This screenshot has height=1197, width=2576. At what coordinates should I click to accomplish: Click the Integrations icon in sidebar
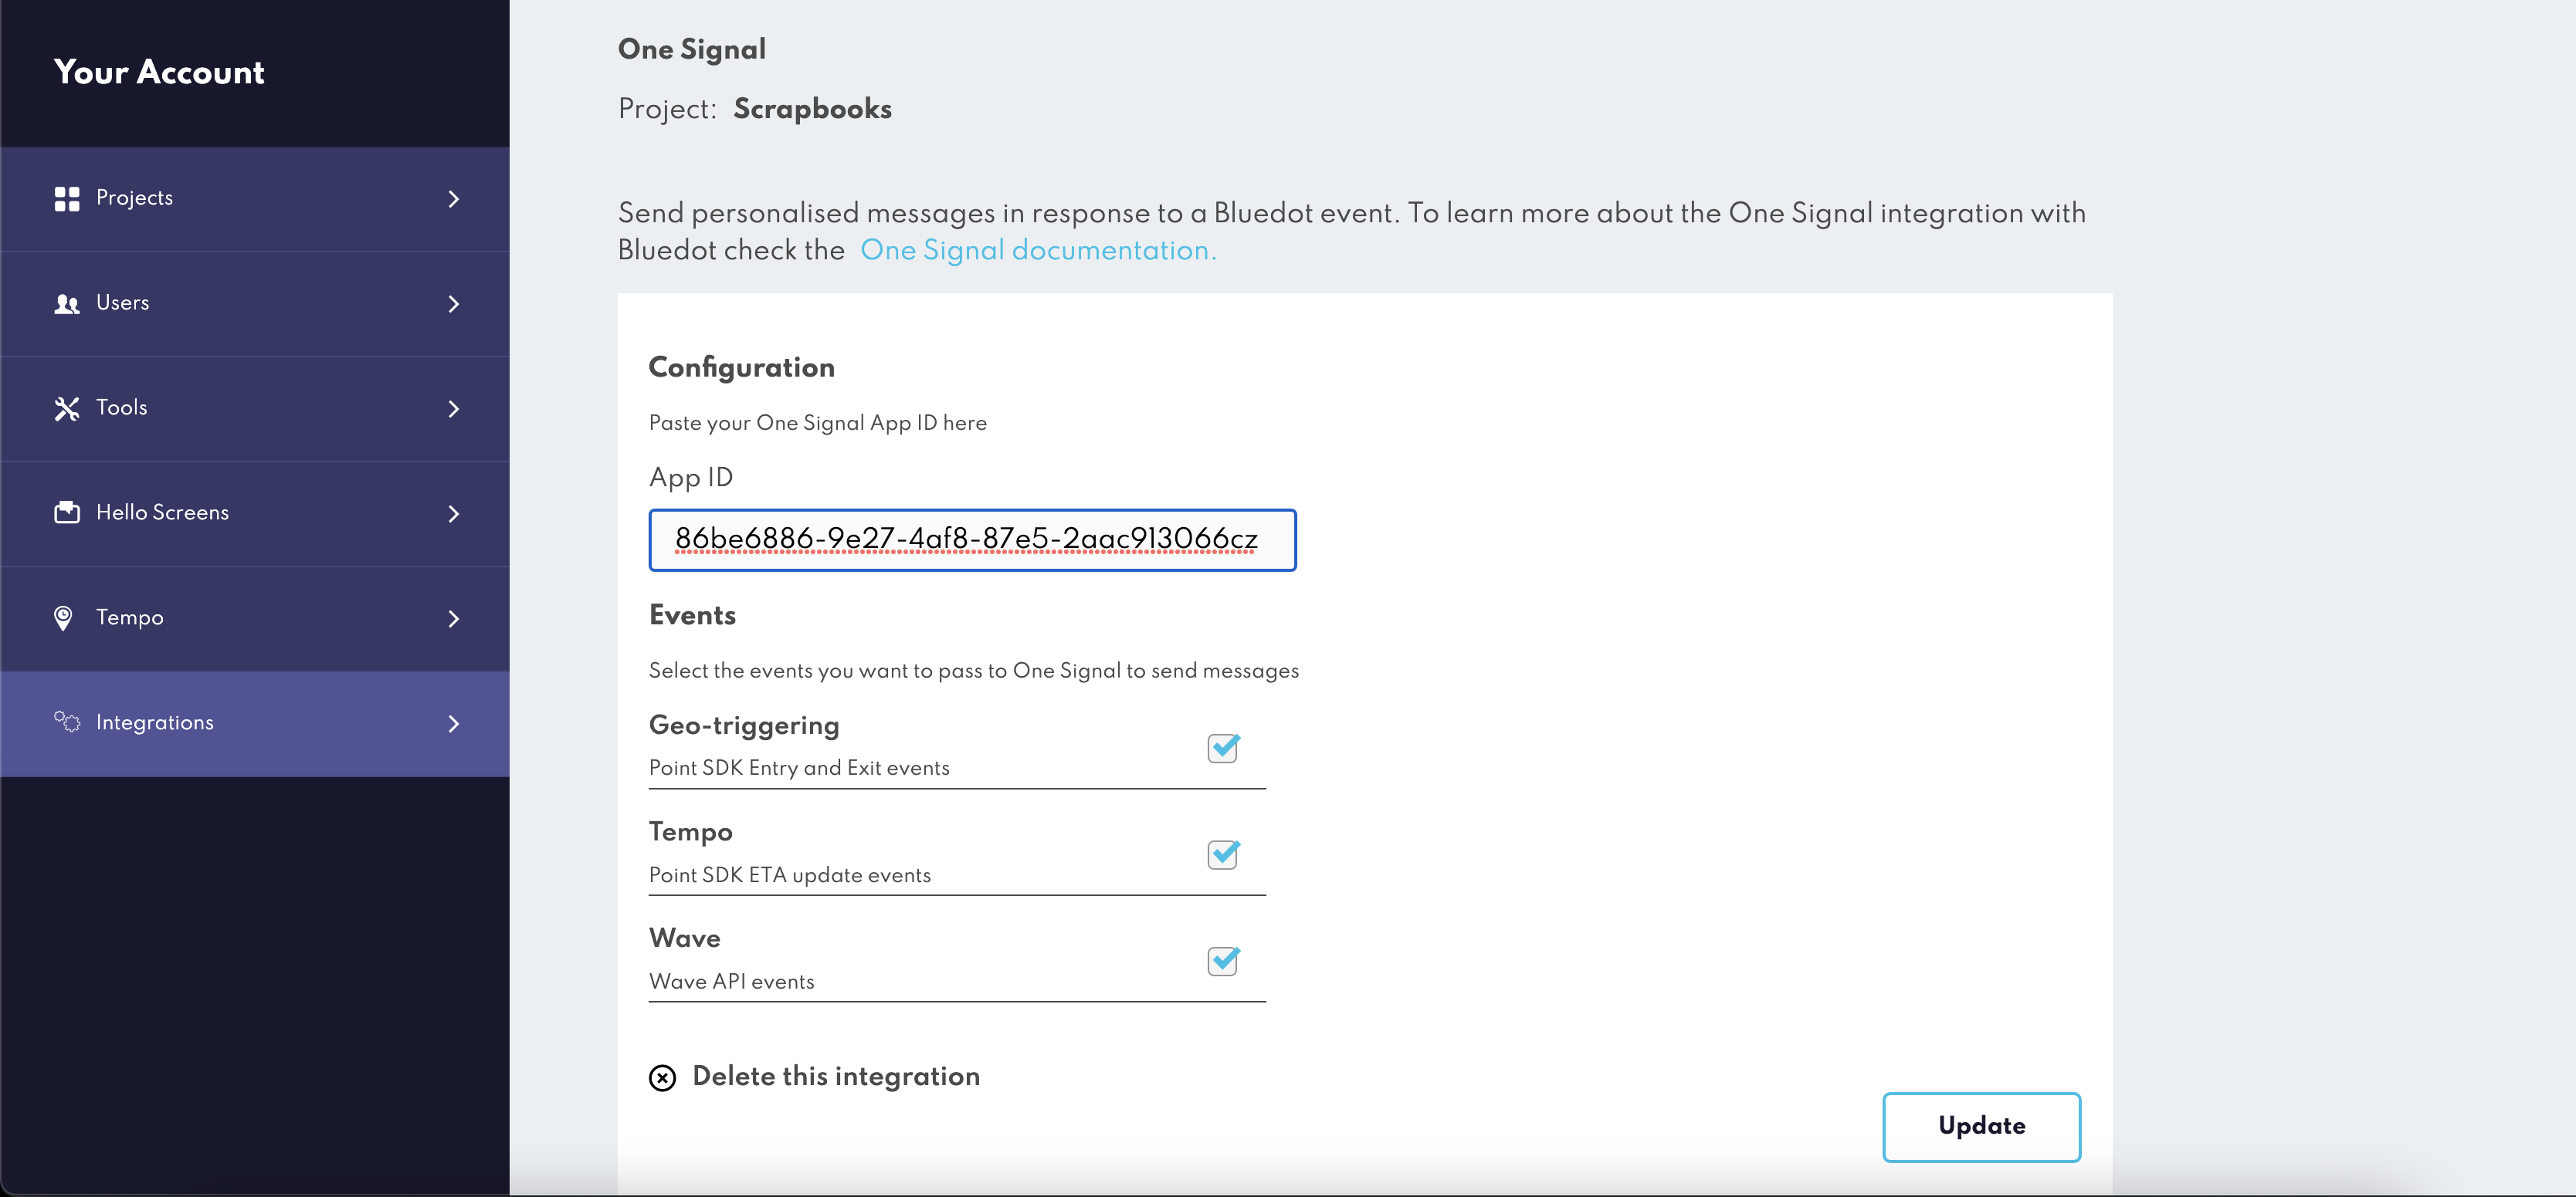click(67, 722)
